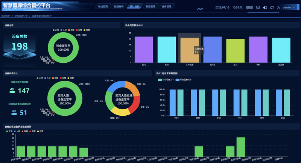Select the 红外双鉴 bar in device chart
This screenshot has height=163, width=301.
(x=190, y=50)
